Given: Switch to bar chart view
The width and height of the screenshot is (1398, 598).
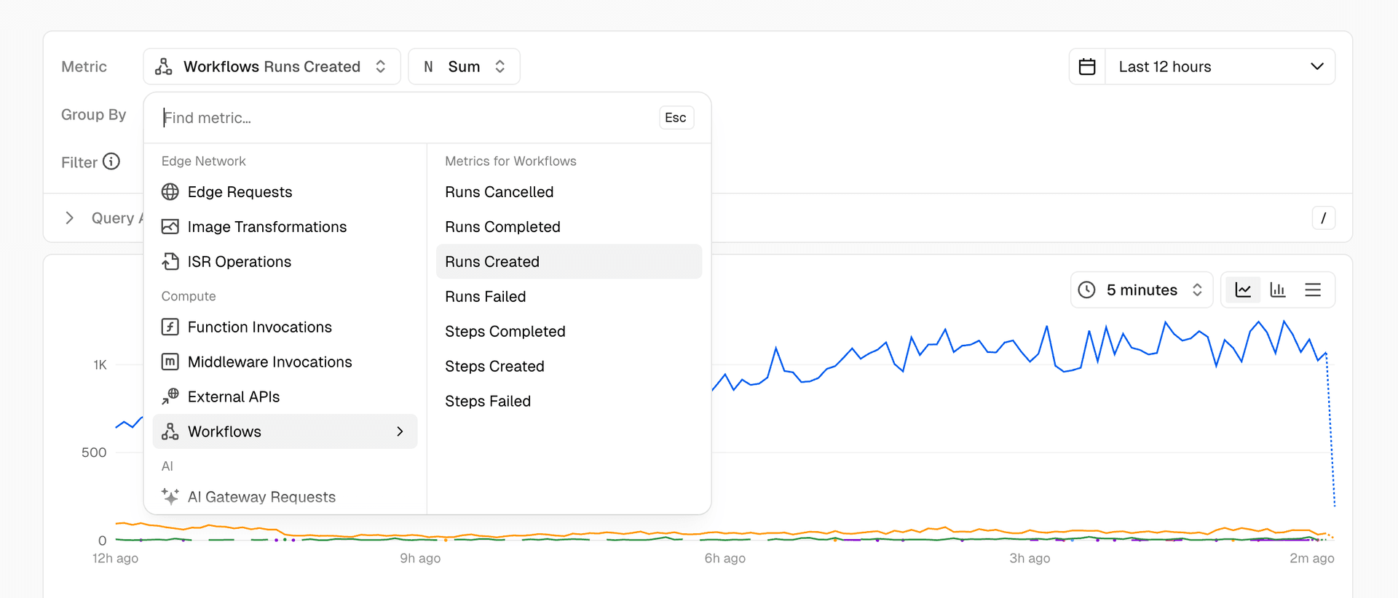Looking at the screenshot, I should 1278,290.
